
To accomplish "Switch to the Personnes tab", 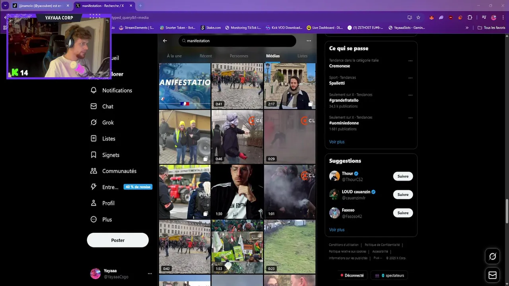I will (x=239, y=56).
